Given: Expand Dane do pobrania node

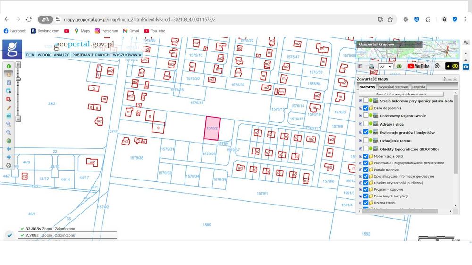Looking at the screenshot, I should [x=361, y=108].
